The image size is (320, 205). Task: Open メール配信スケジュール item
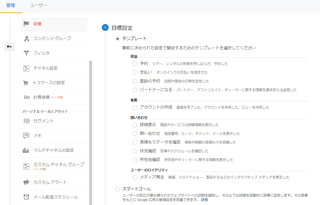click(x=54, y=197)
